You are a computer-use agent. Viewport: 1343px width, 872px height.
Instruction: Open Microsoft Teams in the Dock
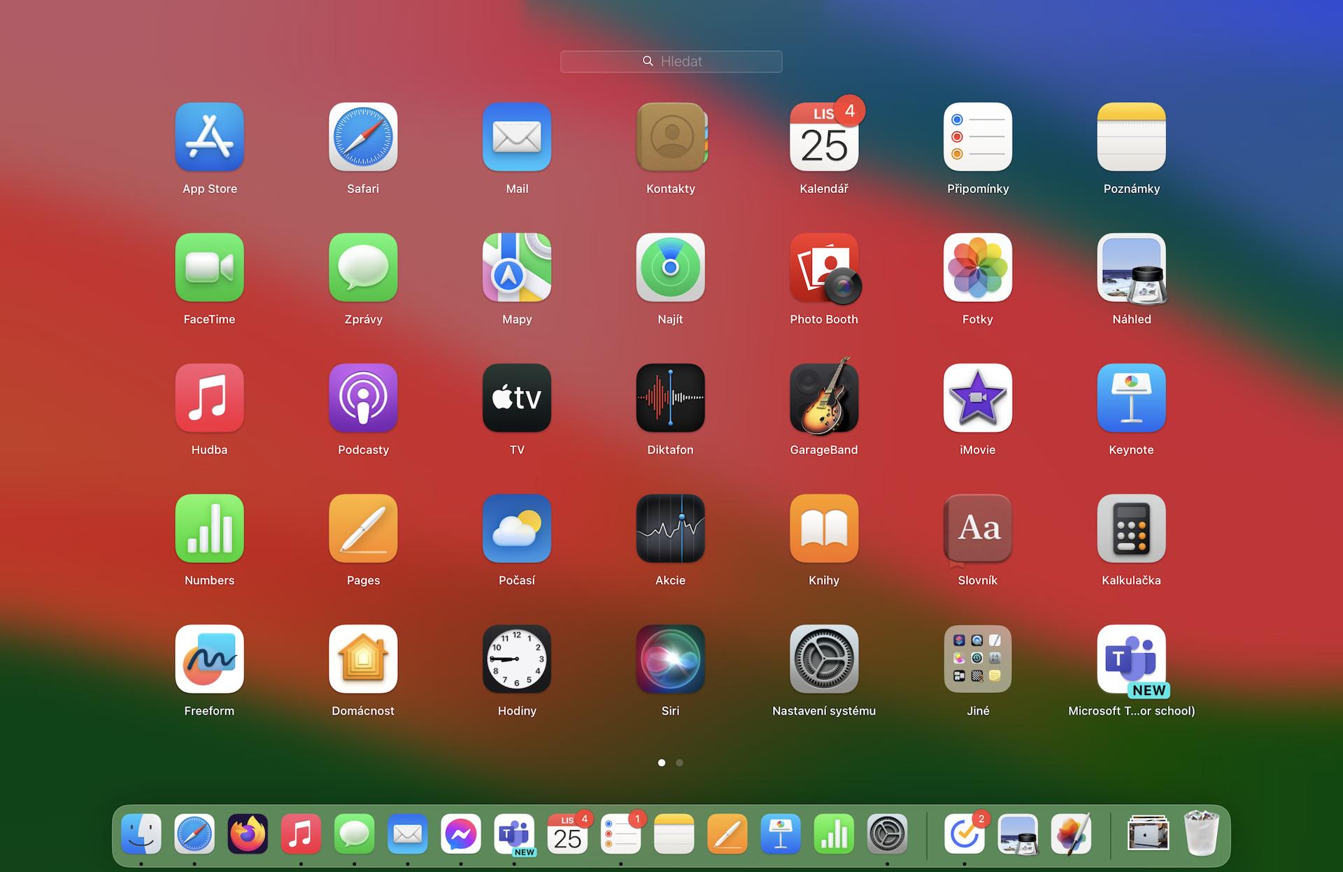(514, 834)
